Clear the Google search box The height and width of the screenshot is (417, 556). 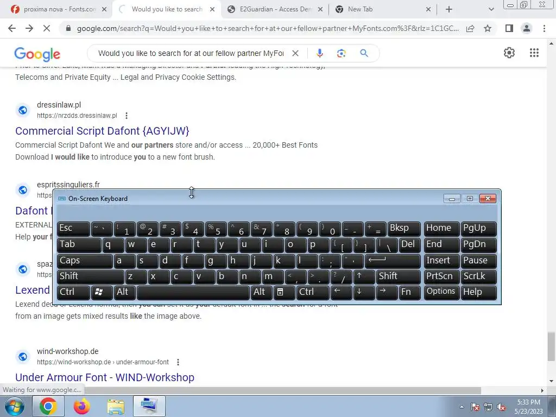[295, 53]
